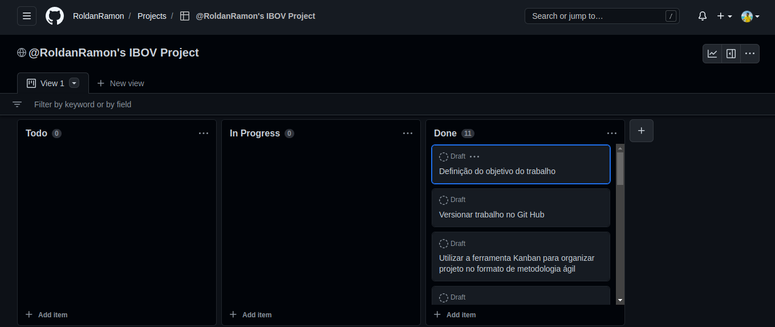The height and width of the screenshot is (327, 775).
Task: Open the user avatar dropdown menu
Action: coord(750,16)
